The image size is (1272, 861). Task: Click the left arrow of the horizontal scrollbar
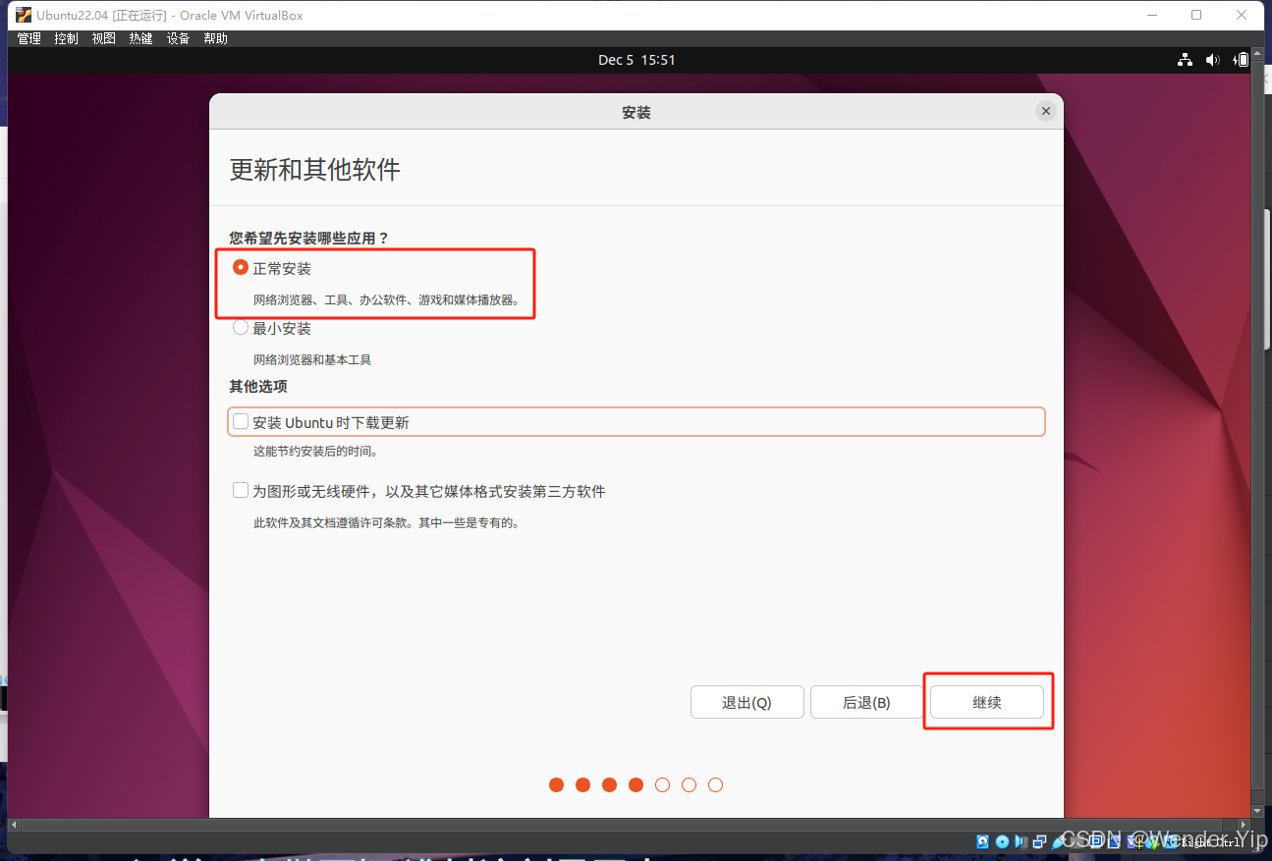click(14, 823)
